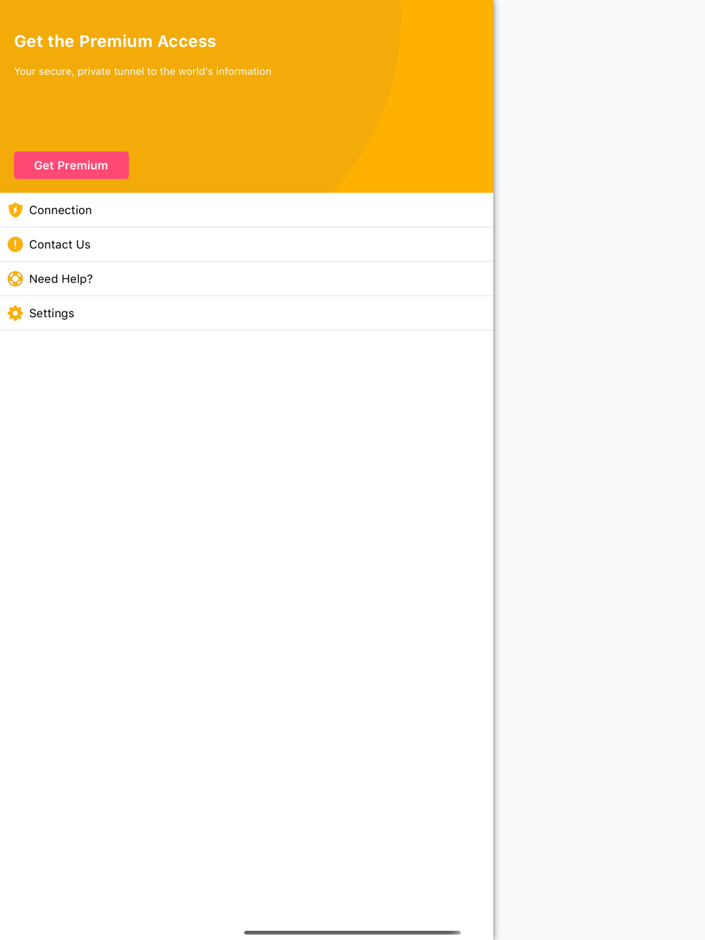This screenshot has height=940, width=705.
Task: Tap the Get Premium button
Action: click(x=71, y=165)
